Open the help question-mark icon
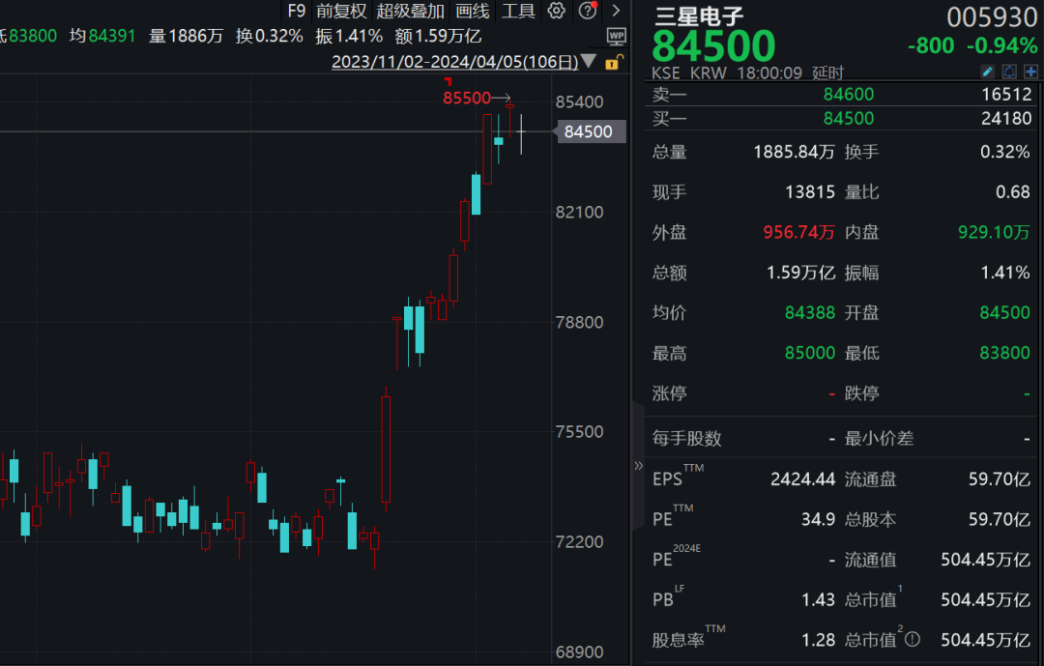This screenshot has width=1044, height=666. click(588, 11)
